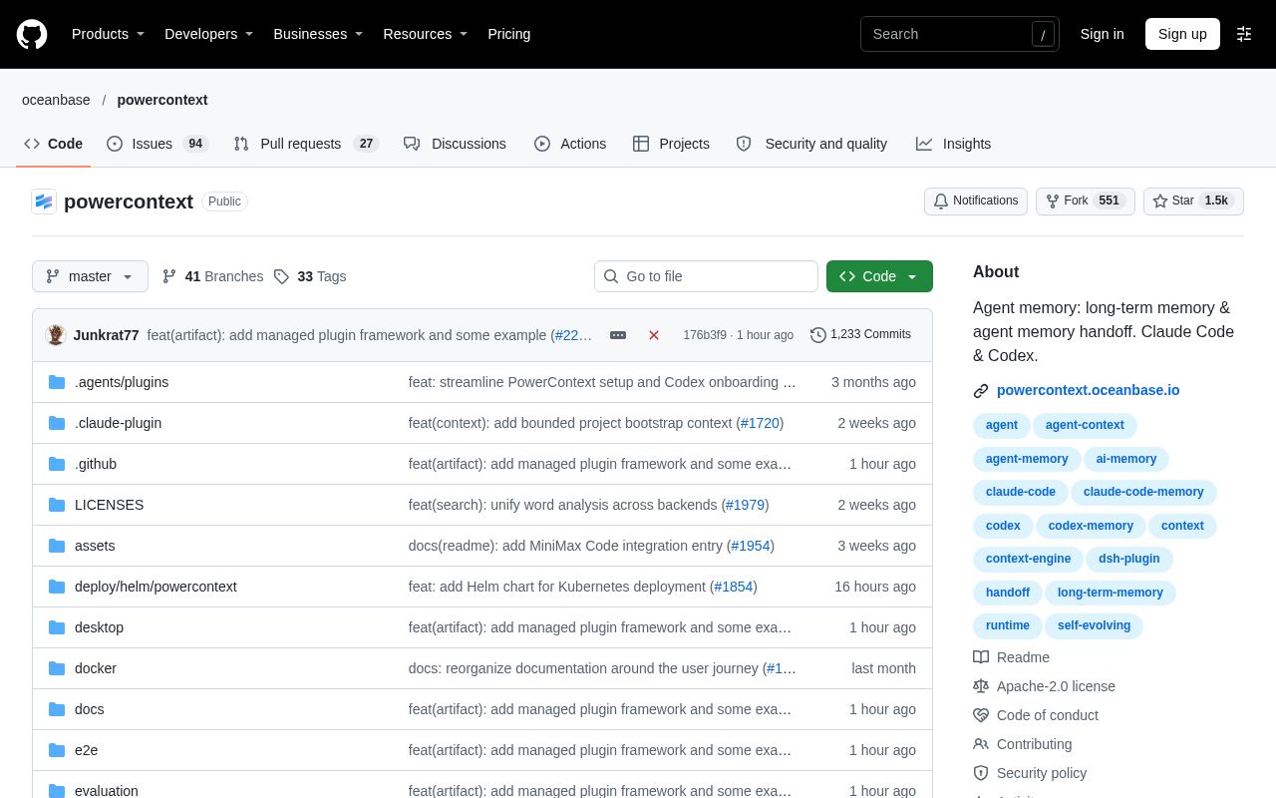Image resolution: width=1276 pixels, height=798 pixels.
Task: View the failed checks red X status
Action: (x=654, y=335)
